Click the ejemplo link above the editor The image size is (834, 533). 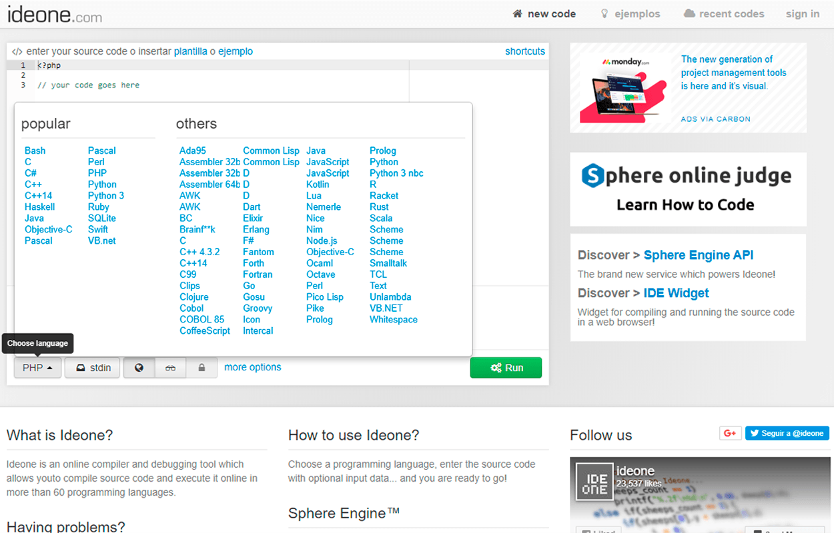click(x=236, y=51)
